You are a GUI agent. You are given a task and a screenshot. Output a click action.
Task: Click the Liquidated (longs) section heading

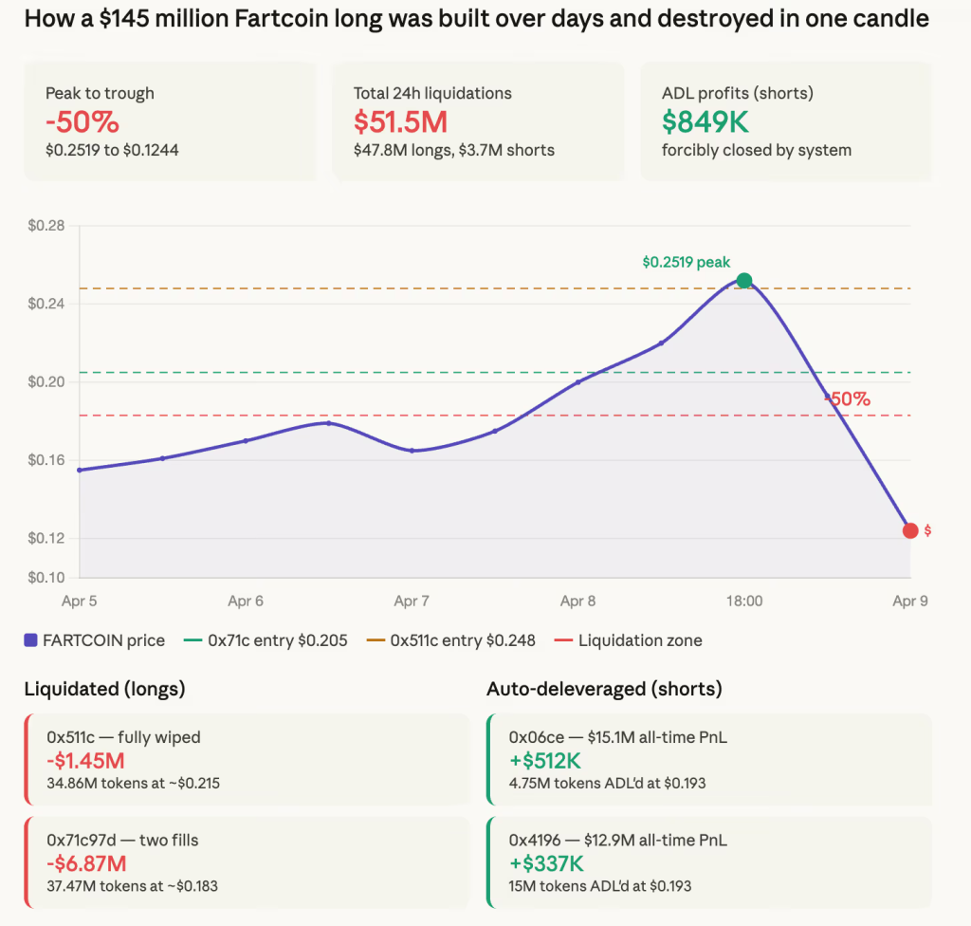tap(104, 689)
